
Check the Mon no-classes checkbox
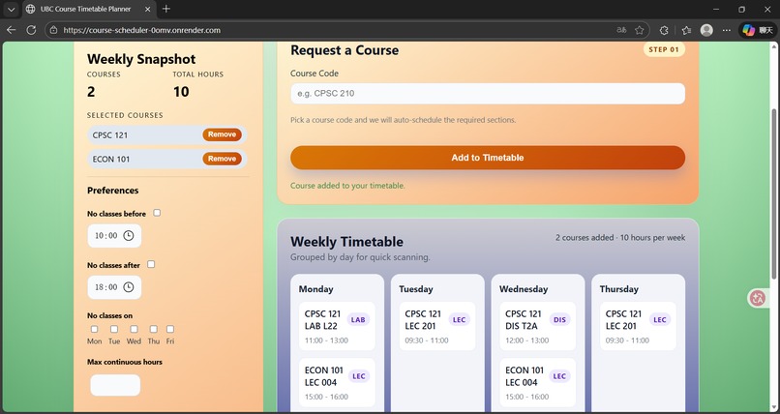[95, 329]
